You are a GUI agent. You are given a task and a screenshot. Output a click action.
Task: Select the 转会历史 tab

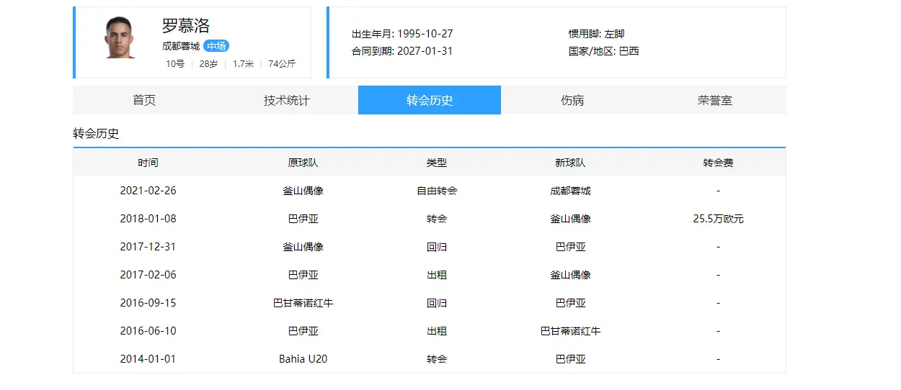(430, 100)
